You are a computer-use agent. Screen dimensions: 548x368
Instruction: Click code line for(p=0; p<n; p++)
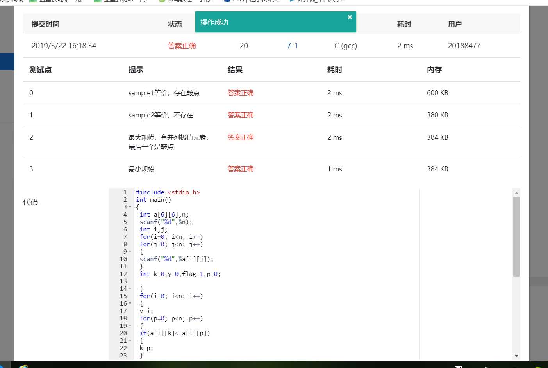(x=171, y=318)
